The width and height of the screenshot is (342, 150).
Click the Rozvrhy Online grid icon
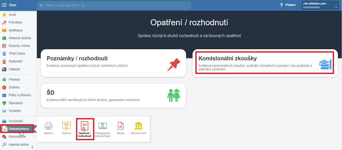[x=4, y=46]
